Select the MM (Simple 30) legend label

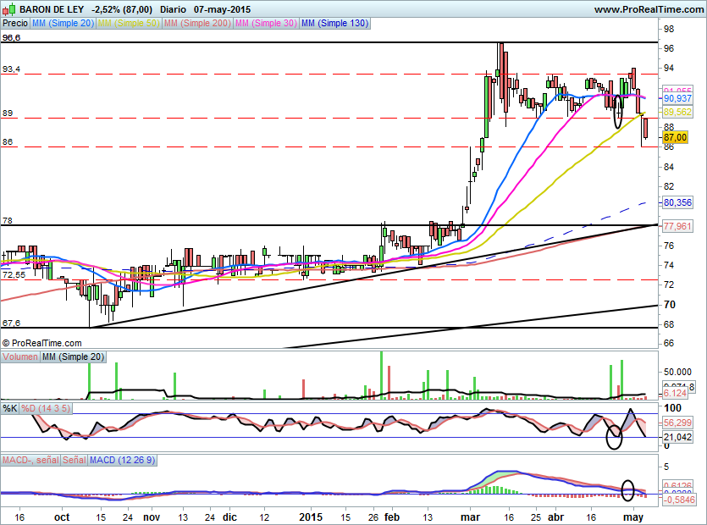(266, 23)
